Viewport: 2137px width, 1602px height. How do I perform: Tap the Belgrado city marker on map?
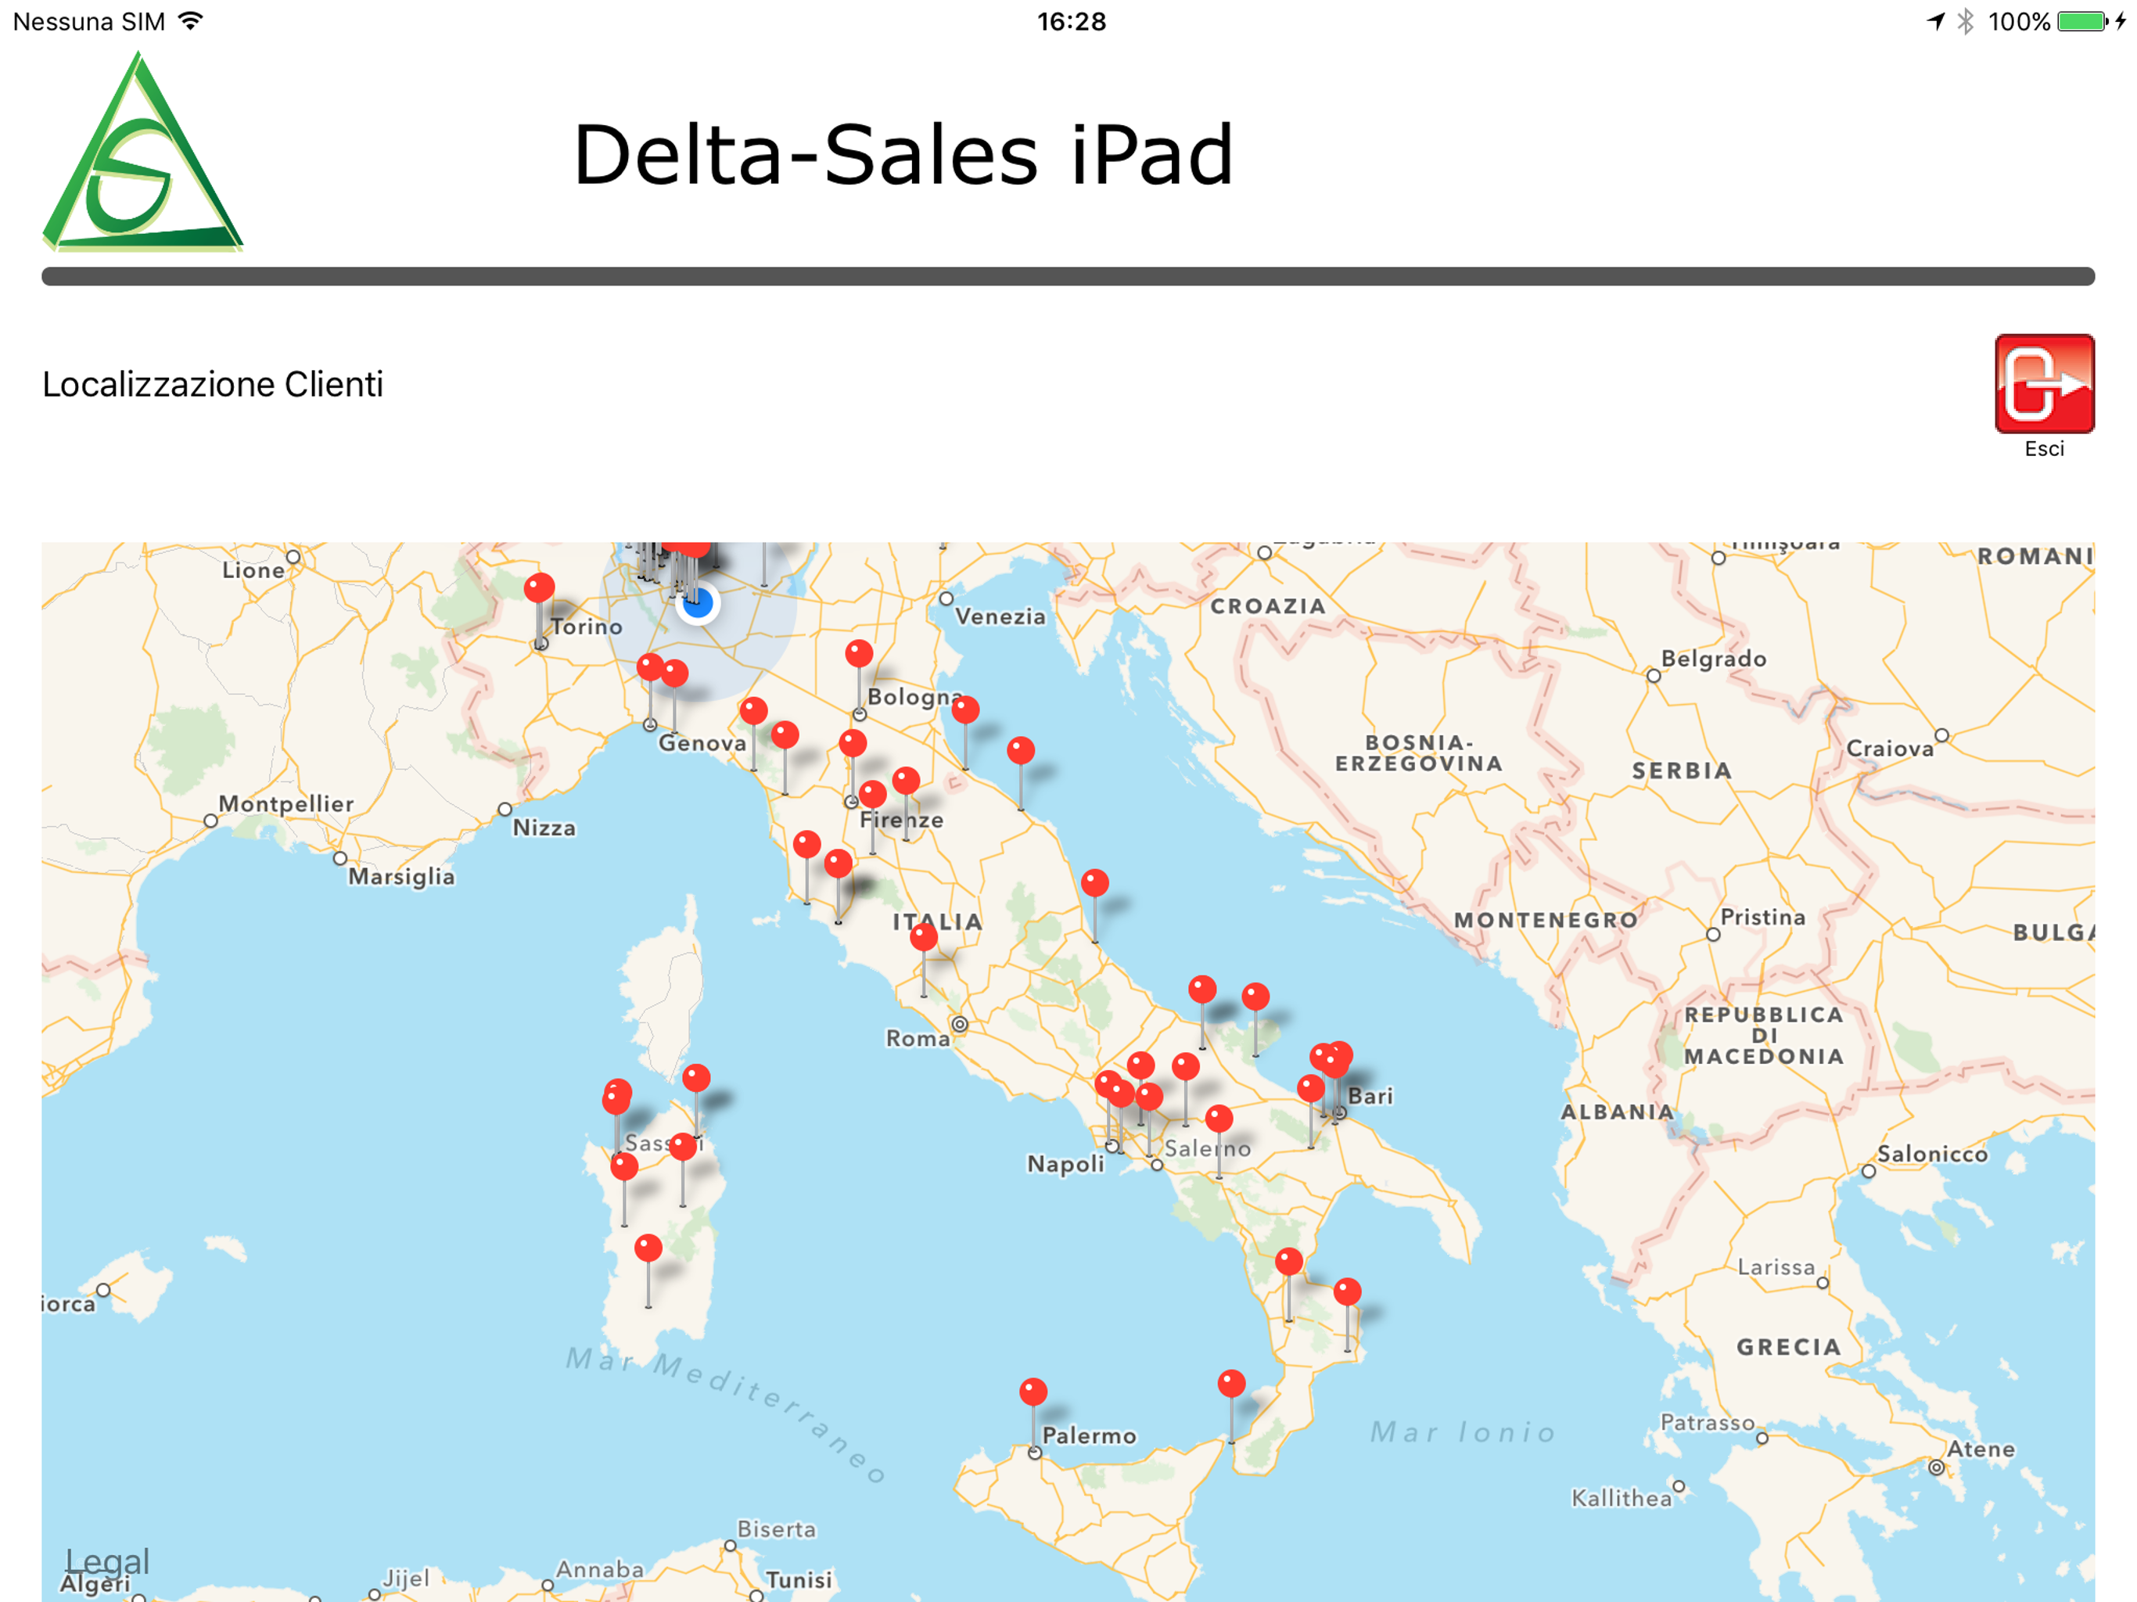pyautogui.click(x=1653, y=677)
